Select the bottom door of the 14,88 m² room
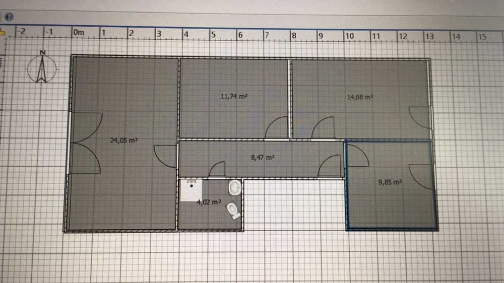 tap(323, 128)
